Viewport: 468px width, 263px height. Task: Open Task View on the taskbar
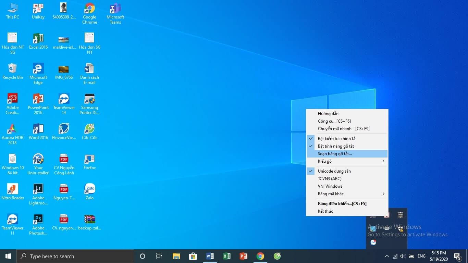click(x=159, y=256)
